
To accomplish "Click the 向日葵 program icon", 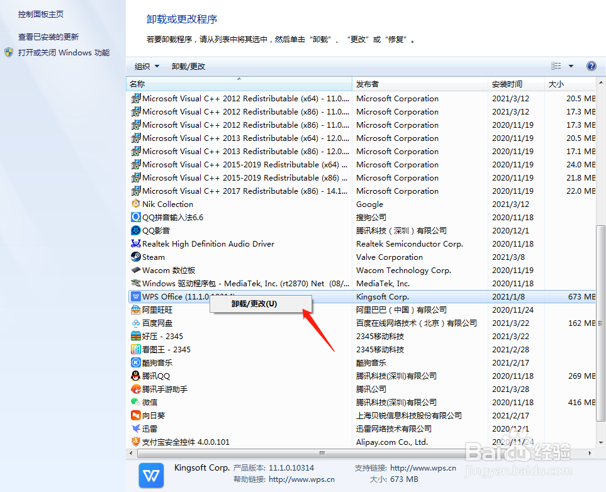I will tap(136, 415).
